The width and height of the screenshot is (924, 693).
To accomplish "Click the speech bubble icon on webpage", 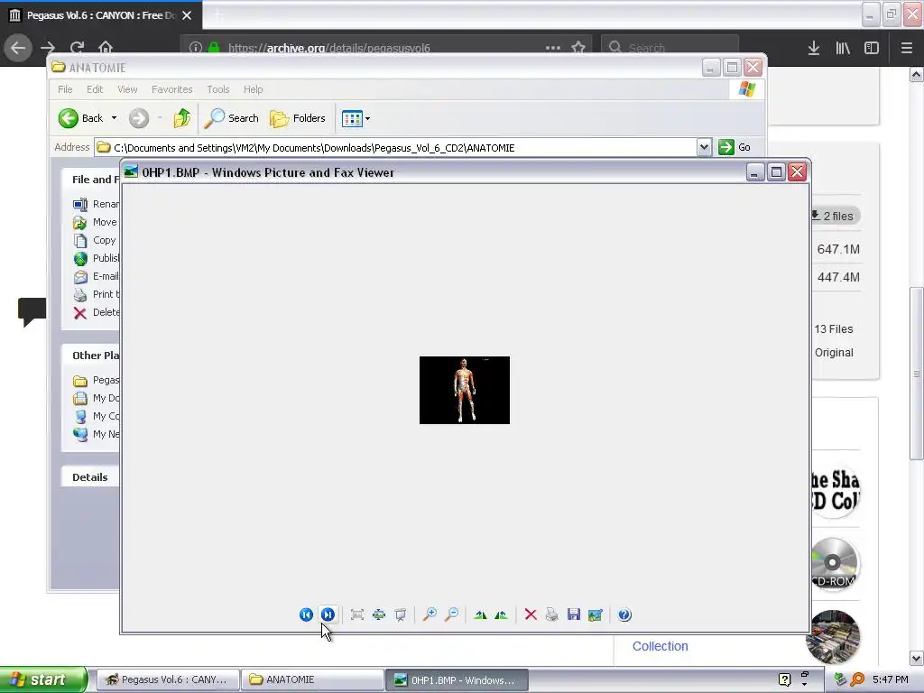I will pyautogui.click(x=32, y=311).
